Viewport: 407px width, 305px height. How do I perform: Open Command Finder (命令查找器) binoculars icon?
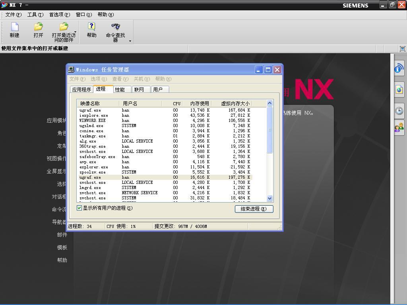[x=116, y=27]
